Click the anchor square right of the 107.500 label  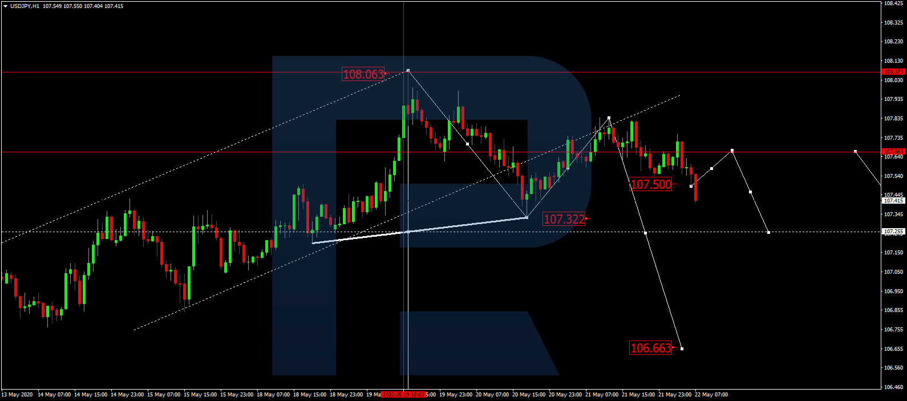pyautogui.click(x=691, y=186)
